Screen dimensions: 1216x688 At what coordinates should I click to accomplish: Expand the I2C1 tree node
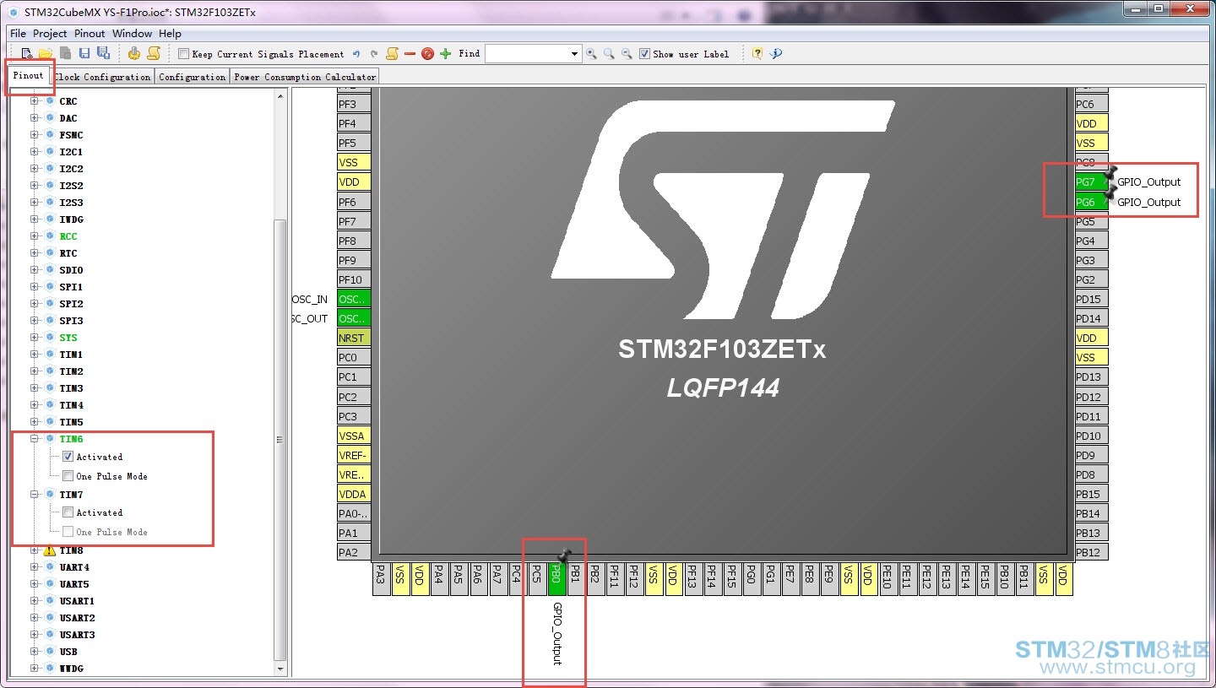tap(35, 152)
